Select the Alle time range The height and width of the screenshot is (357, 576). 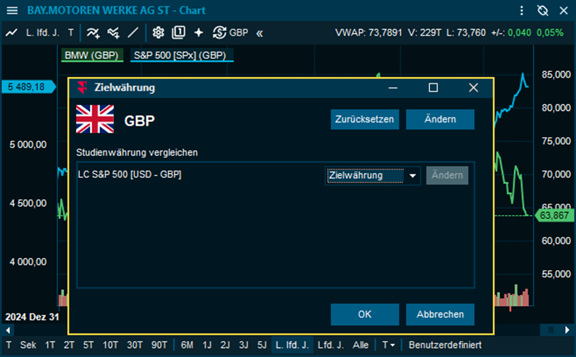tap(361, 345)
